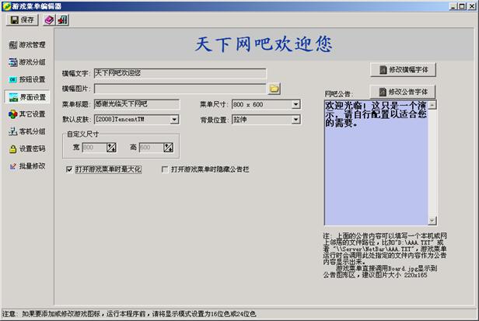Click 修改公告字体 button
Screen dimensions: 479x321
click(403, 91)
